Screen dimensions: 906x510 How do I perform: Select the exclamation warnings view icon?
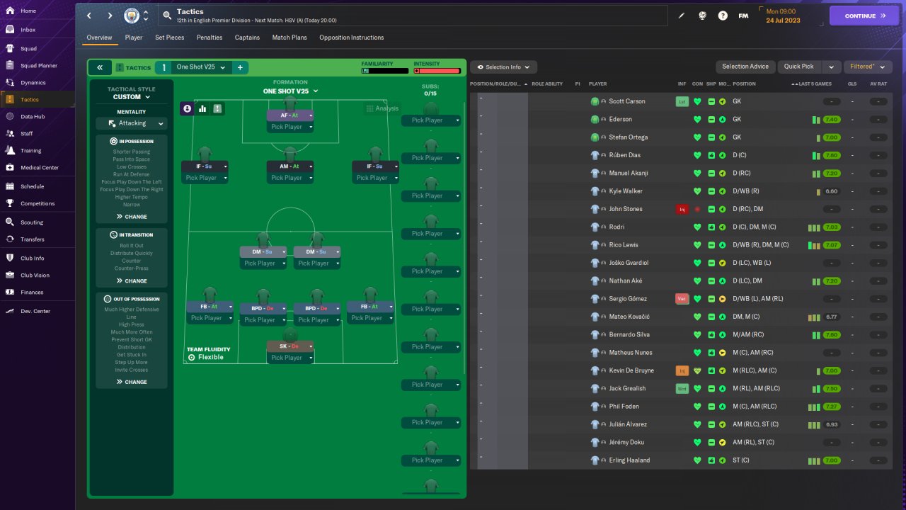pyautogui.click(x=217, y=108)
